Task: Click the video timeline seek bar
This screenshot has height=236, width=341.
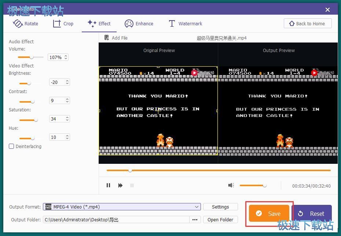Action: point(219,170)
